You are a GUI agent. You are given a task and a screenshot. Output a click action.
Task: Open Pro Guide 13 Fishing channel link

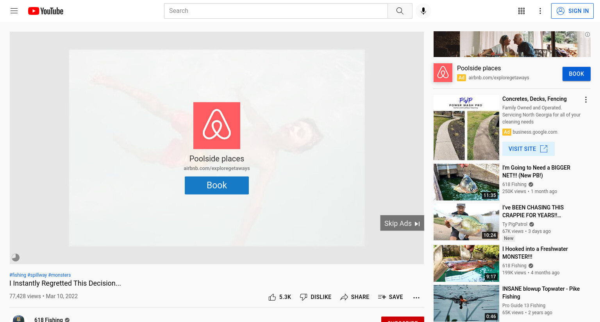[x=524, y=306]
